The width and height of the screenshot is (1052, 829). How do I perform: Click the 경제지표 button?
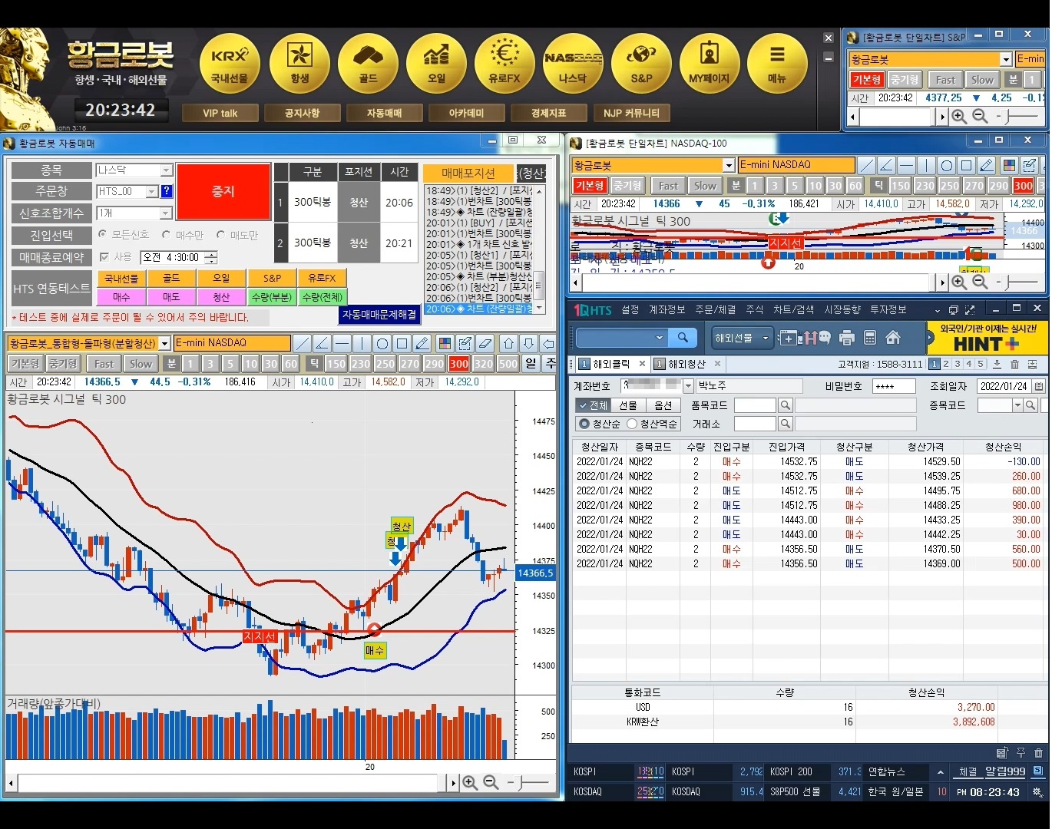click(x=549, y=114)
